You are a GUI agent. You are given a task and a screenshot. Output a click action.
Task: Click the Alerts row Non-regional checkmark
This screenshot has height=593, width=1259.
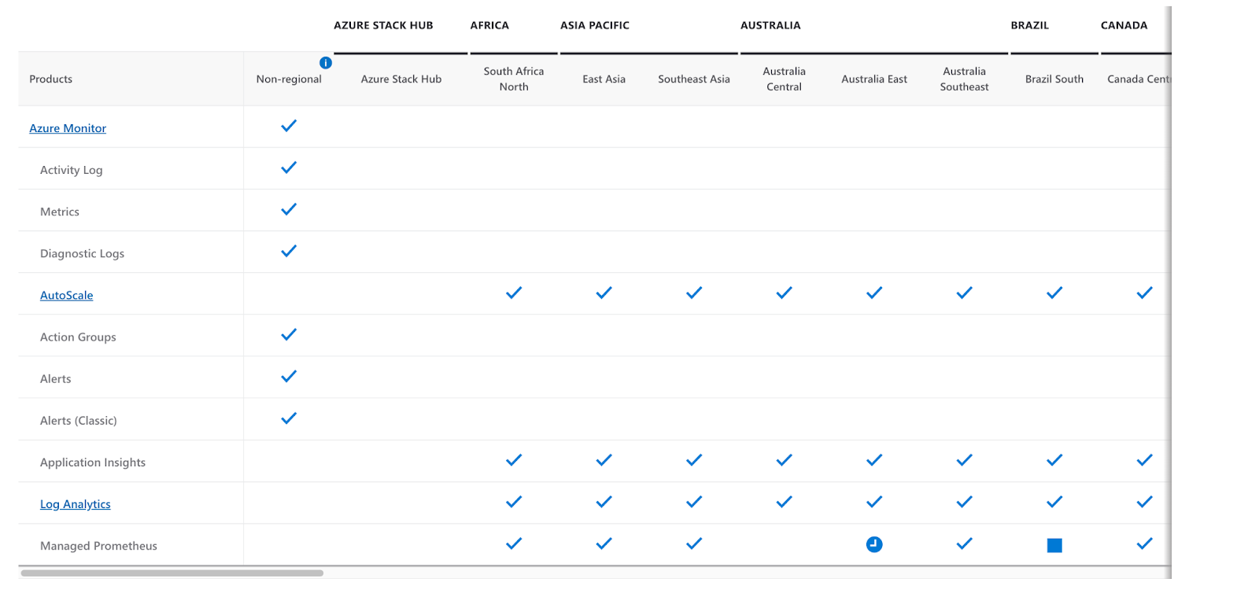289,376
